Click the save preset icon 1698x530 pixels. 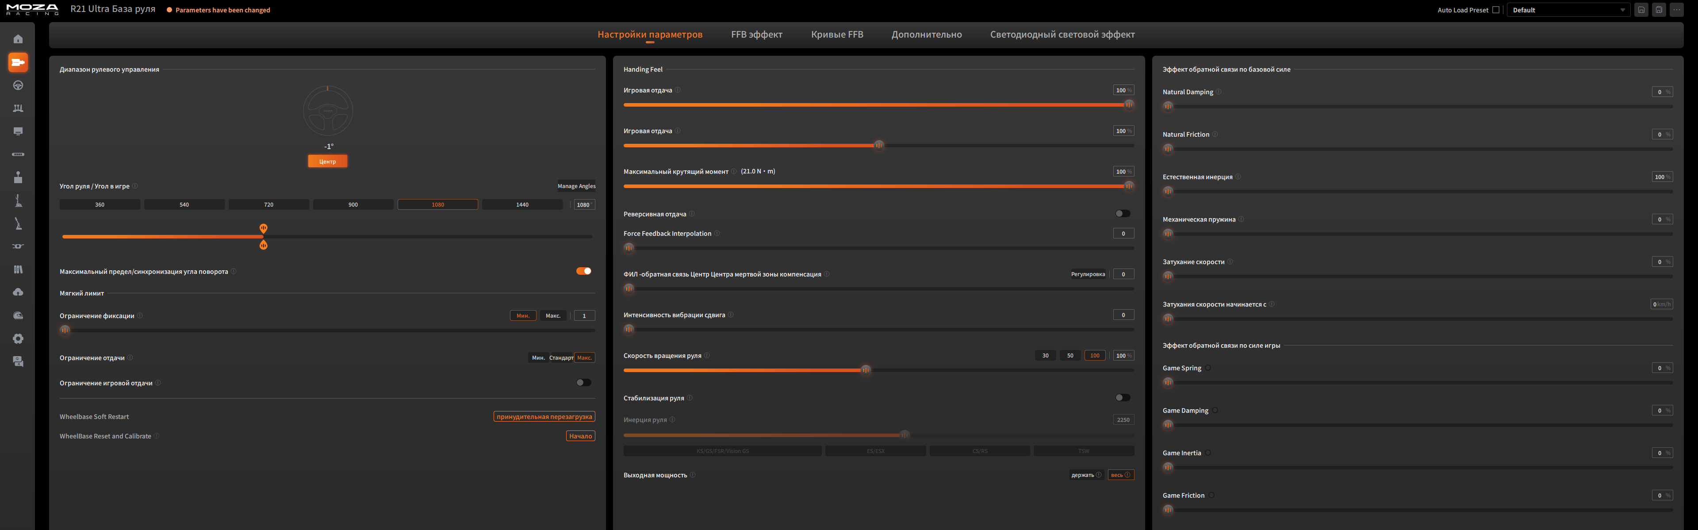[1641, 10]
